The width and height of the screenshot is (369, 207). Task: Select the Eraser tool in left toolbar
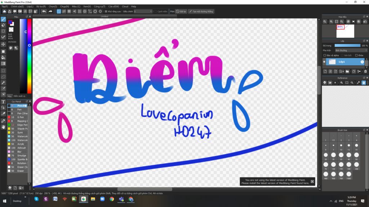pyautogui.click(x=3, y=25)
